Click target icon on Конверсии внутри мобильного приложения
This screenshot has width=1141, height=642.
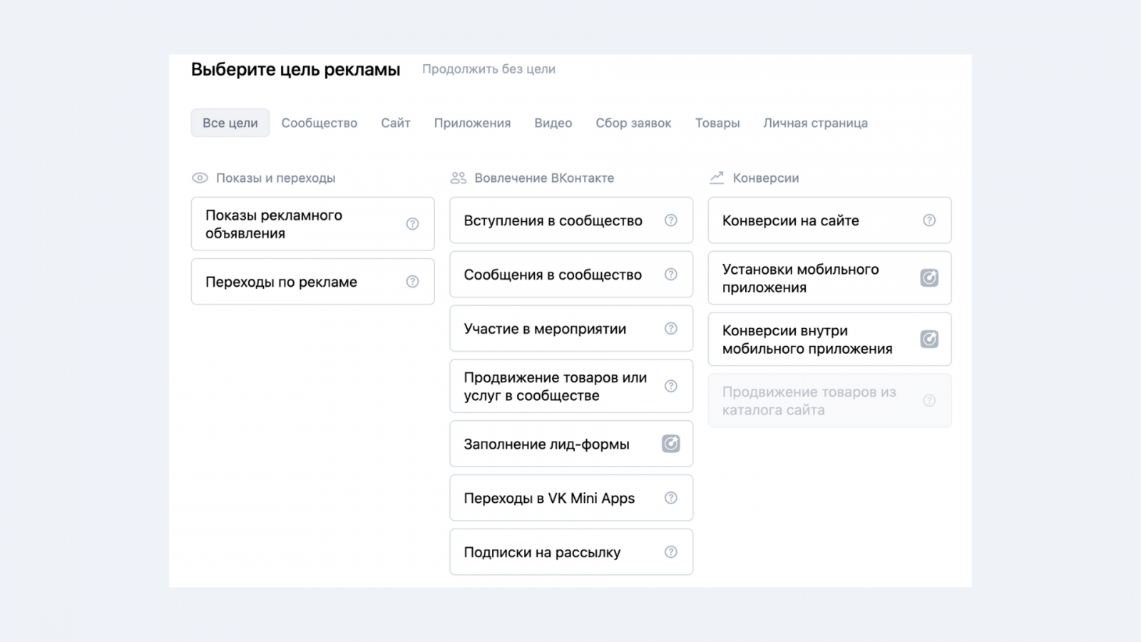point(929,340)
